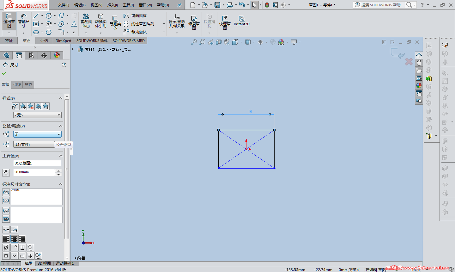Click the 50.00mm dimension value field
This screenshot has width=455, height=272.
(34, 172)
